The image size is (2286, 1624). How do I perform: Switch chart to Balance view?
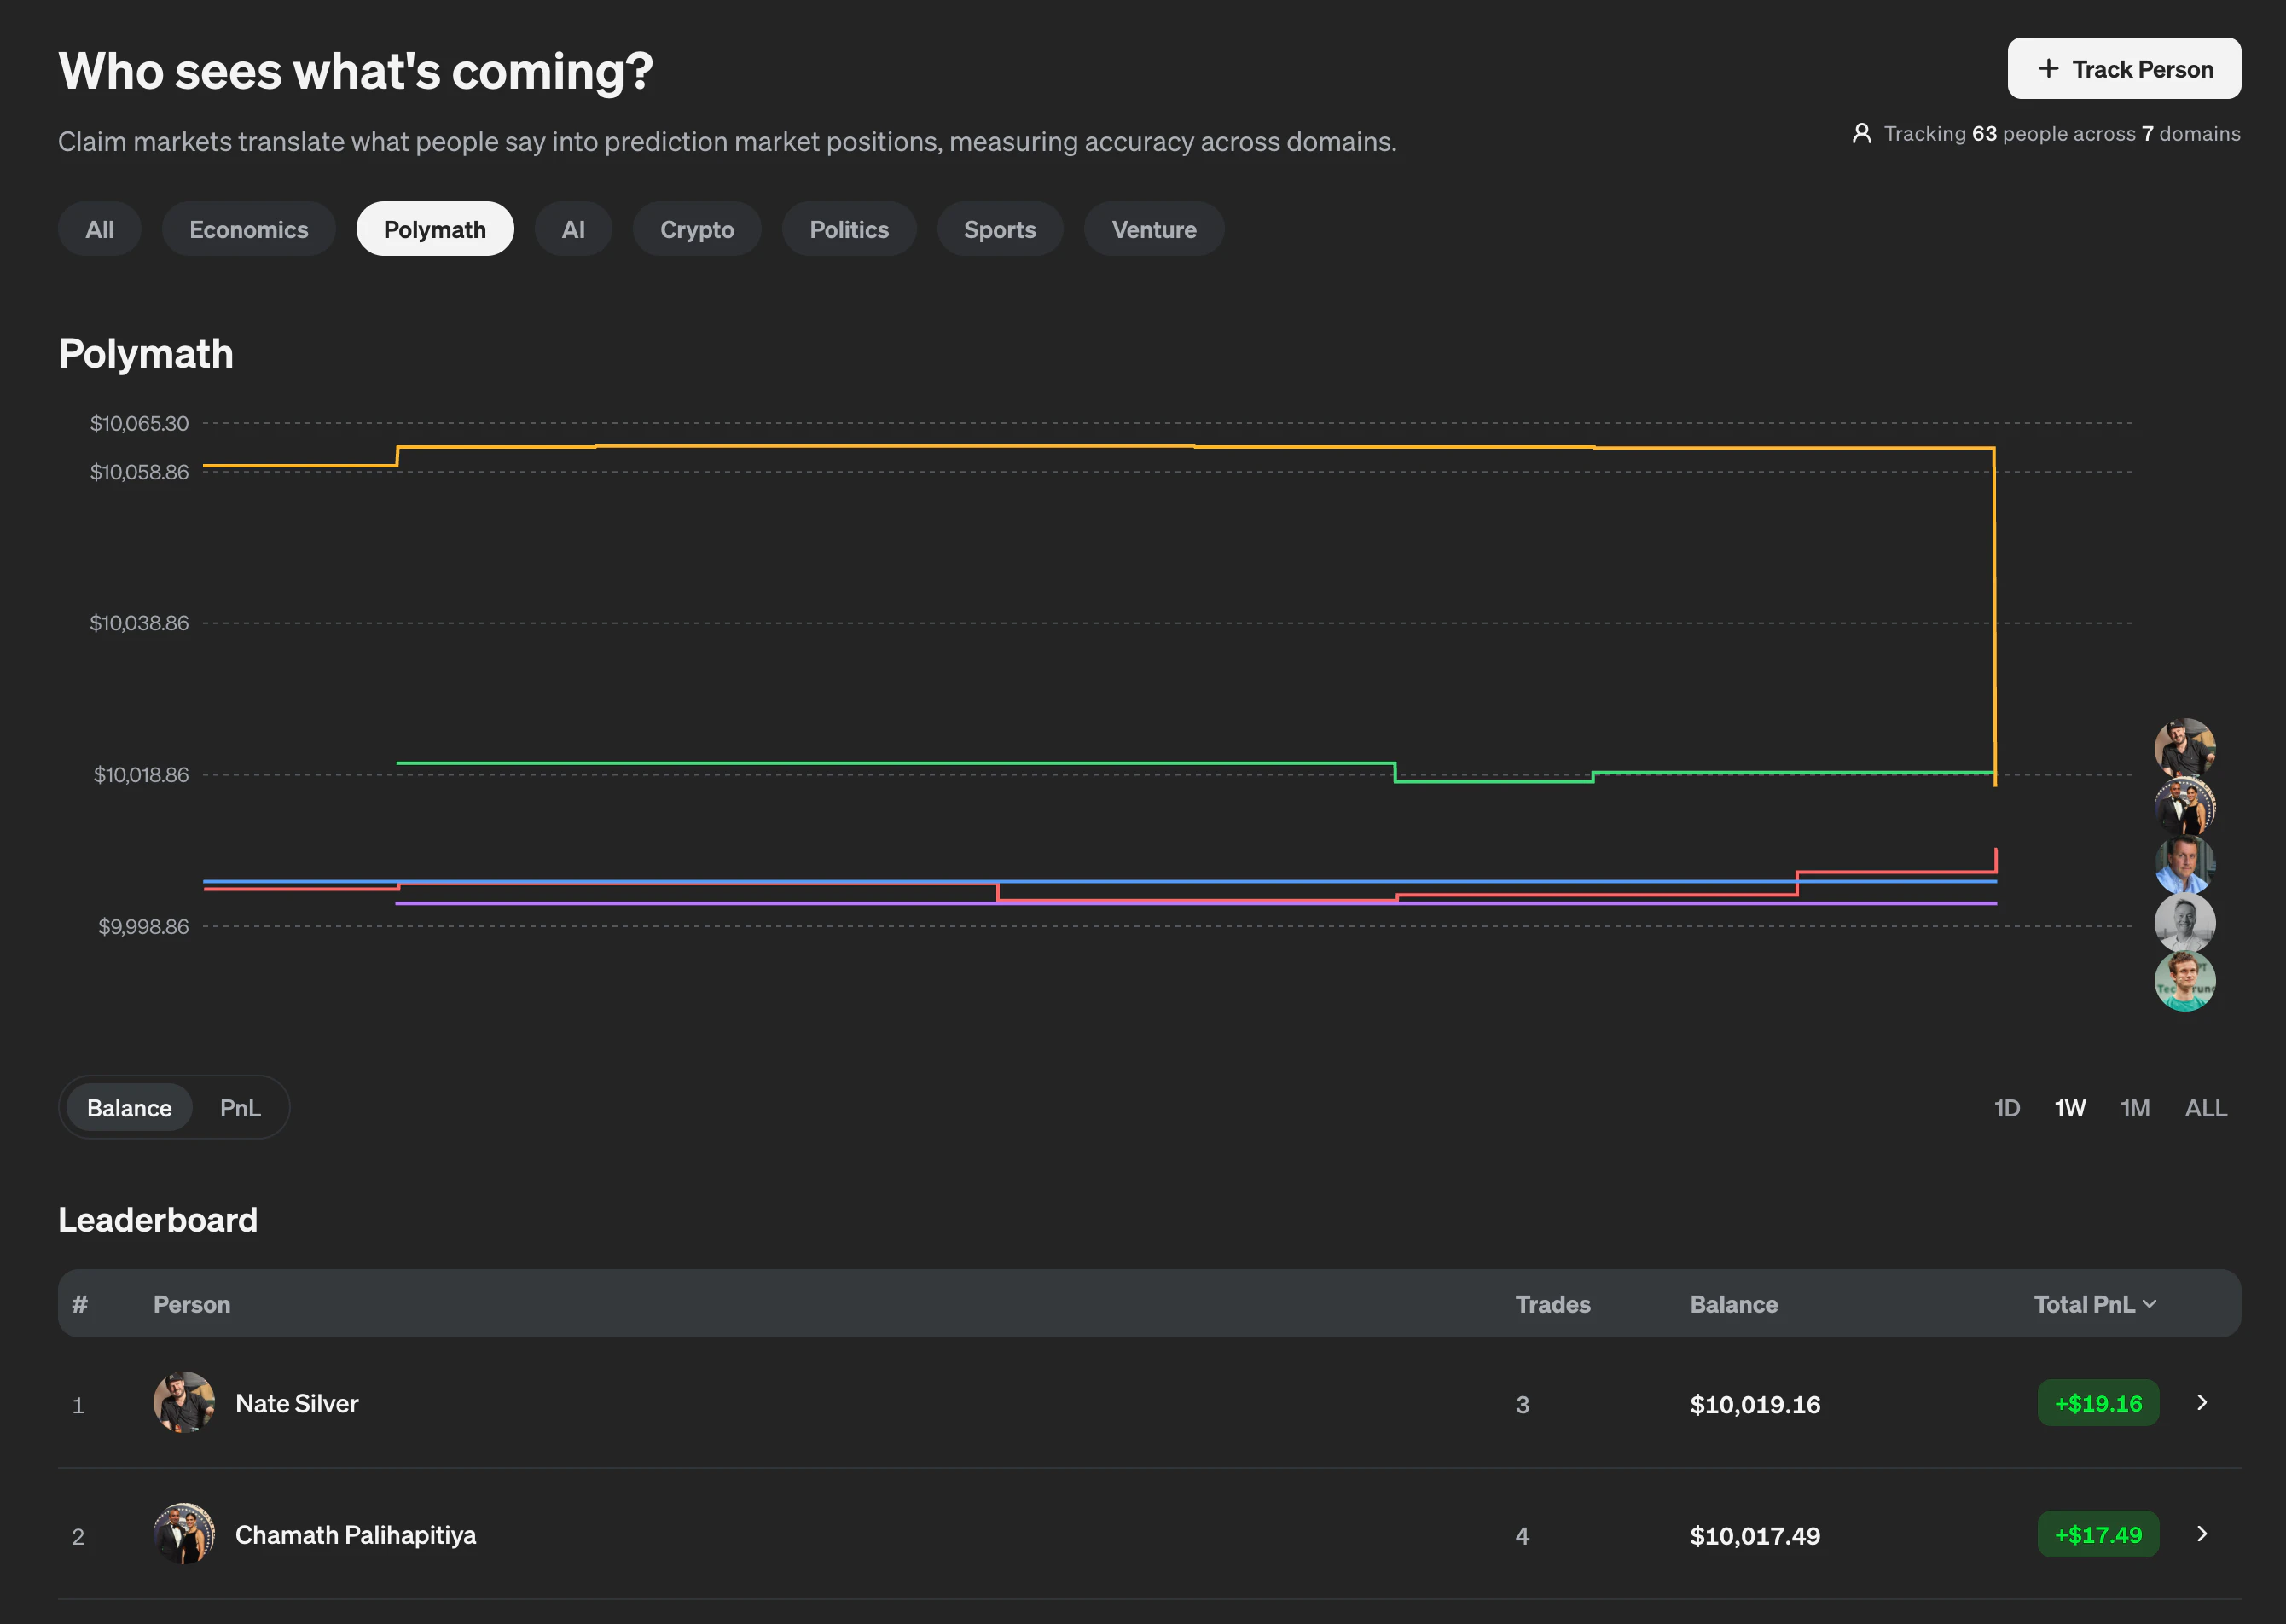click(x=129, y=1107)
